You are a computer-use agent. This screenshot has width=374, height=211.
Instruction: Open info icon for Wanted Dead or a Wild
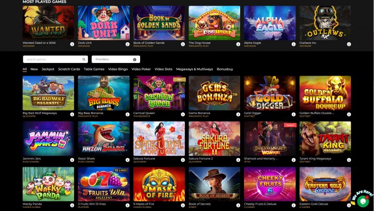(72, 44)
